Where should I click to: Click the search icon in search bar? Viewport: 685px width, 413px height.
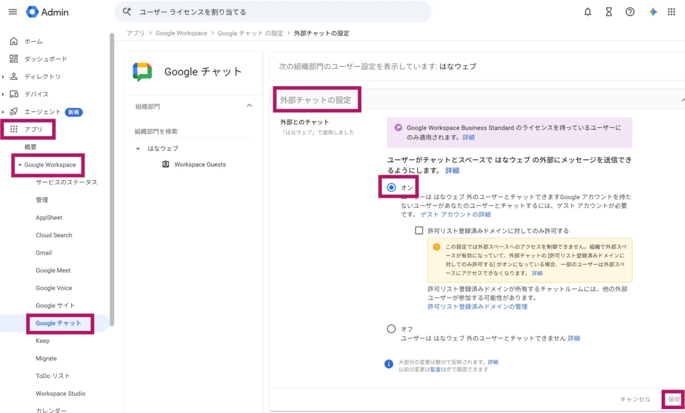127,11
